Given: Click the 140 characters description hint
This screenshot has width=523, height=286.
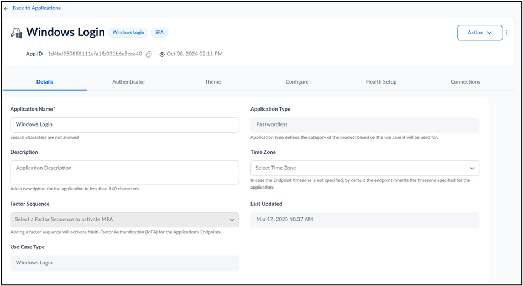Looking at the screenshot, I should coord(75,189).
